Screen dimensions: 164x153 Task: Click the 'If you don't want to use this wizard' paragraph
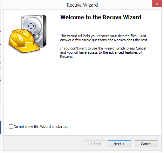click(x=103, y=52)
